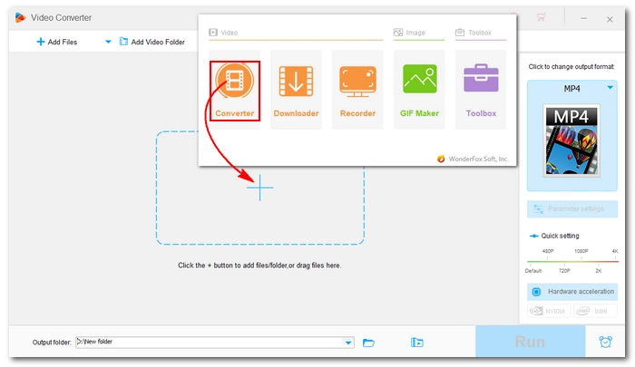Select the Image category tab
This screenshot has width=635, height=367.
coord(409,33)
